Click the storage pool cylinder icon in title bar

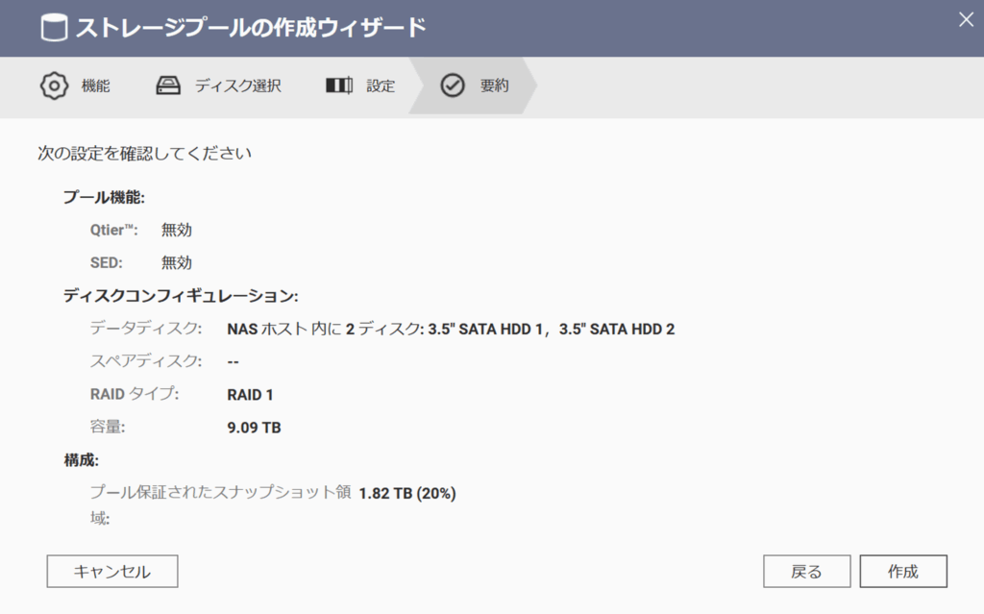[x=54, y=28]
